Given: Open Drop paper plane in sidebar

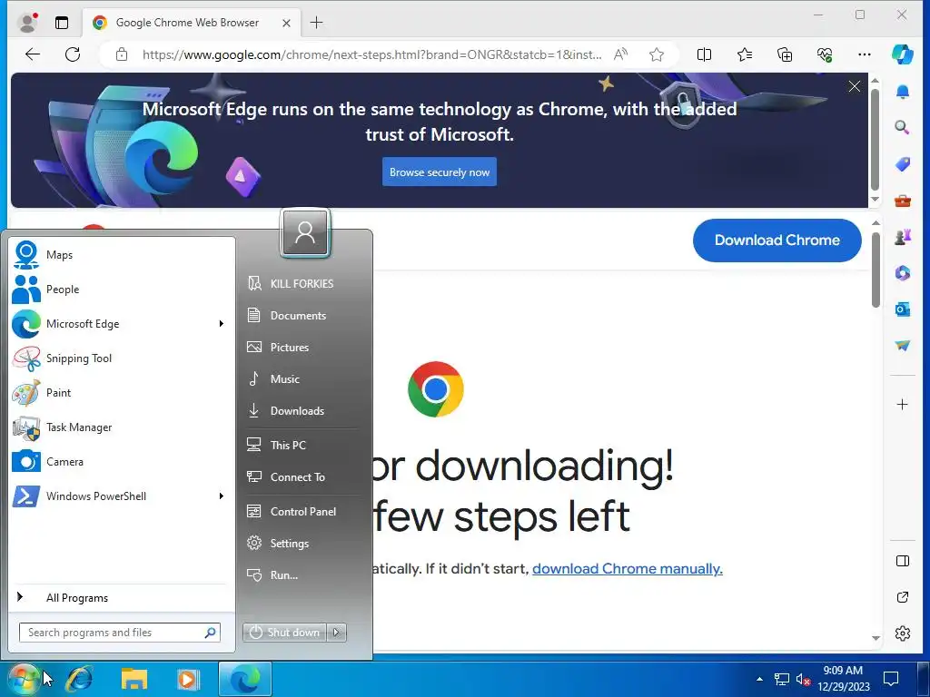Looking at the screenshot, I should (903, 346).
